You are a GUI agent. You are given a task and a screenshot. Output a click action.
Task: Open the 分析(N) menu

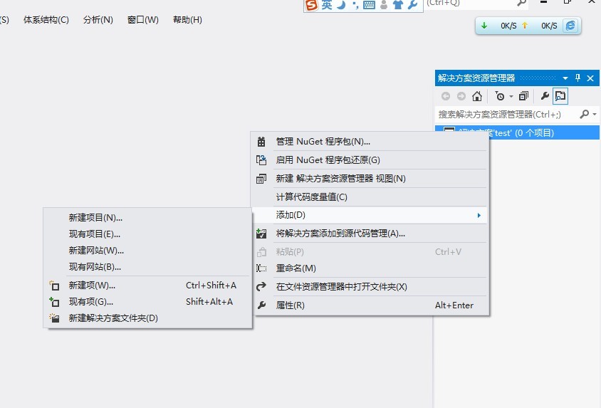coord(98,20)
